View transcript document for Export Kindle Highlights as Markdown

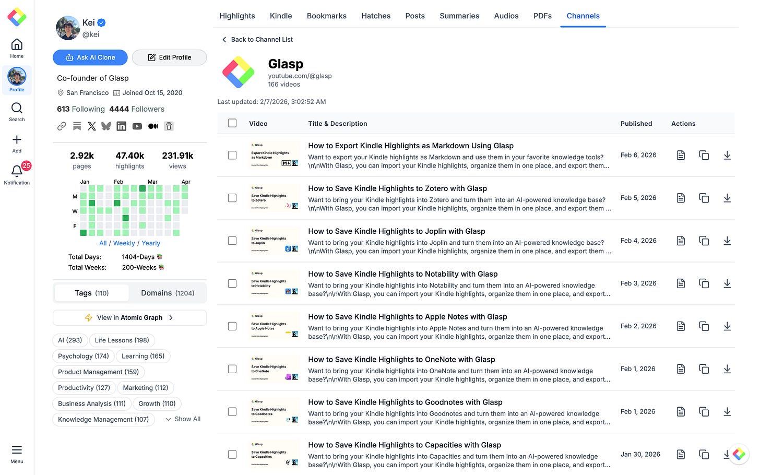coord(681,155)
